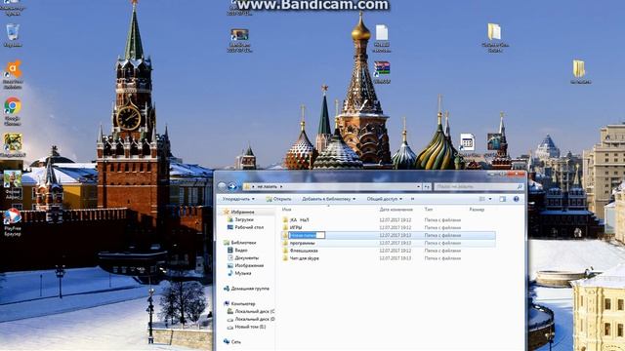625x351 pixels.
Task: Click inside the new folder rename text box
Action: (x=307, y=235)
